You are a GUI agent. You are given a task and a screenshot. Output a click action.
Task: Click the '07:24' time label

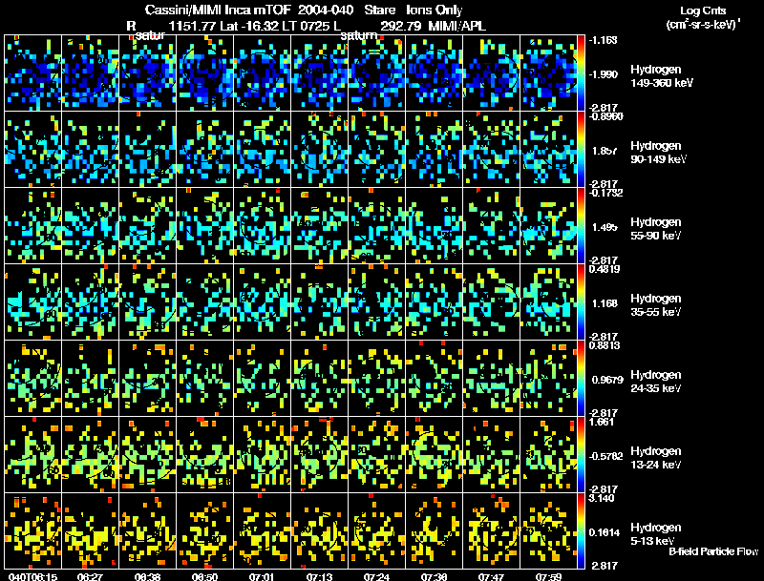[376, 577]
